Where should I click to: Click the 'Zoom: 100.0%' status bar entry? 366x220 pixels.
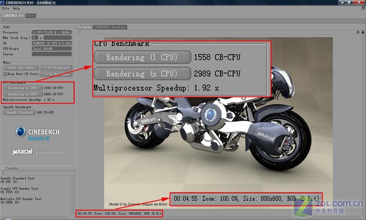point(105,214)
